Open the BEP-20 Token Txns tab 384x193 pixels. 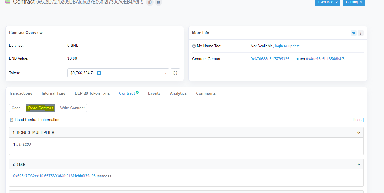click(92, 94)
